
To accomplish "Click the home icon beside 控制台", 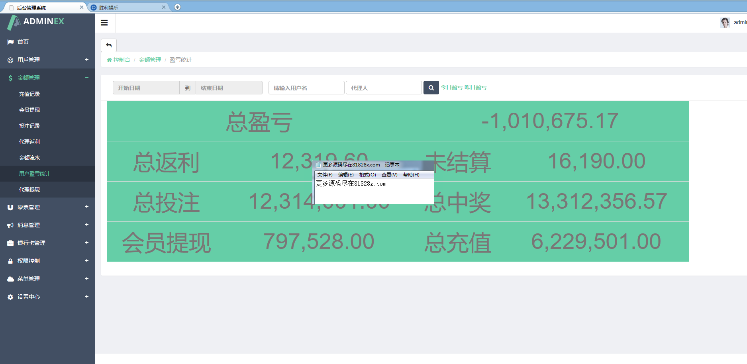I will 109,60.
